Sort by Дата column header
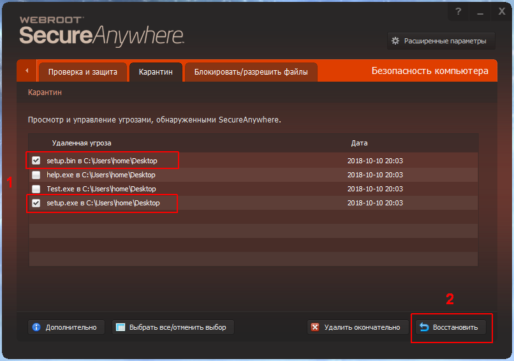The height and width of the screenshot is (361, 514). coord(359,143)
